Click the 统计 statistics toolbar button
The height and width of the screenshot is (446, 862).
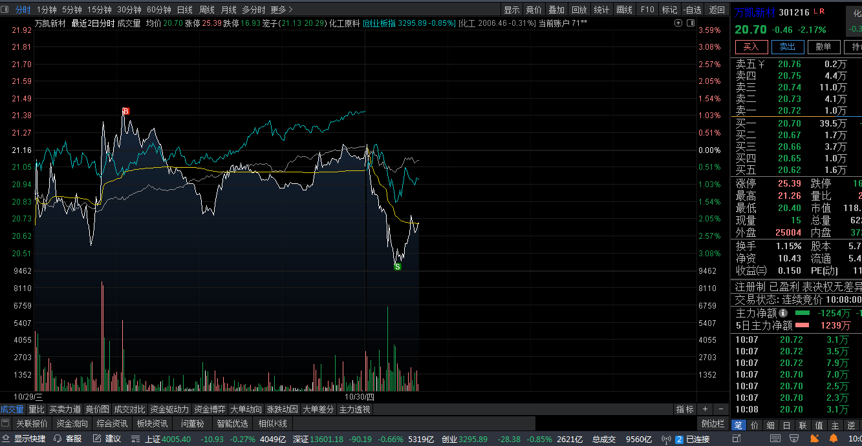tap(601, 10)
